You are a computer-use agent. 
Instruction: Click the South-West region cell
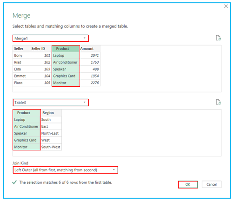click(x=51, y=147)
